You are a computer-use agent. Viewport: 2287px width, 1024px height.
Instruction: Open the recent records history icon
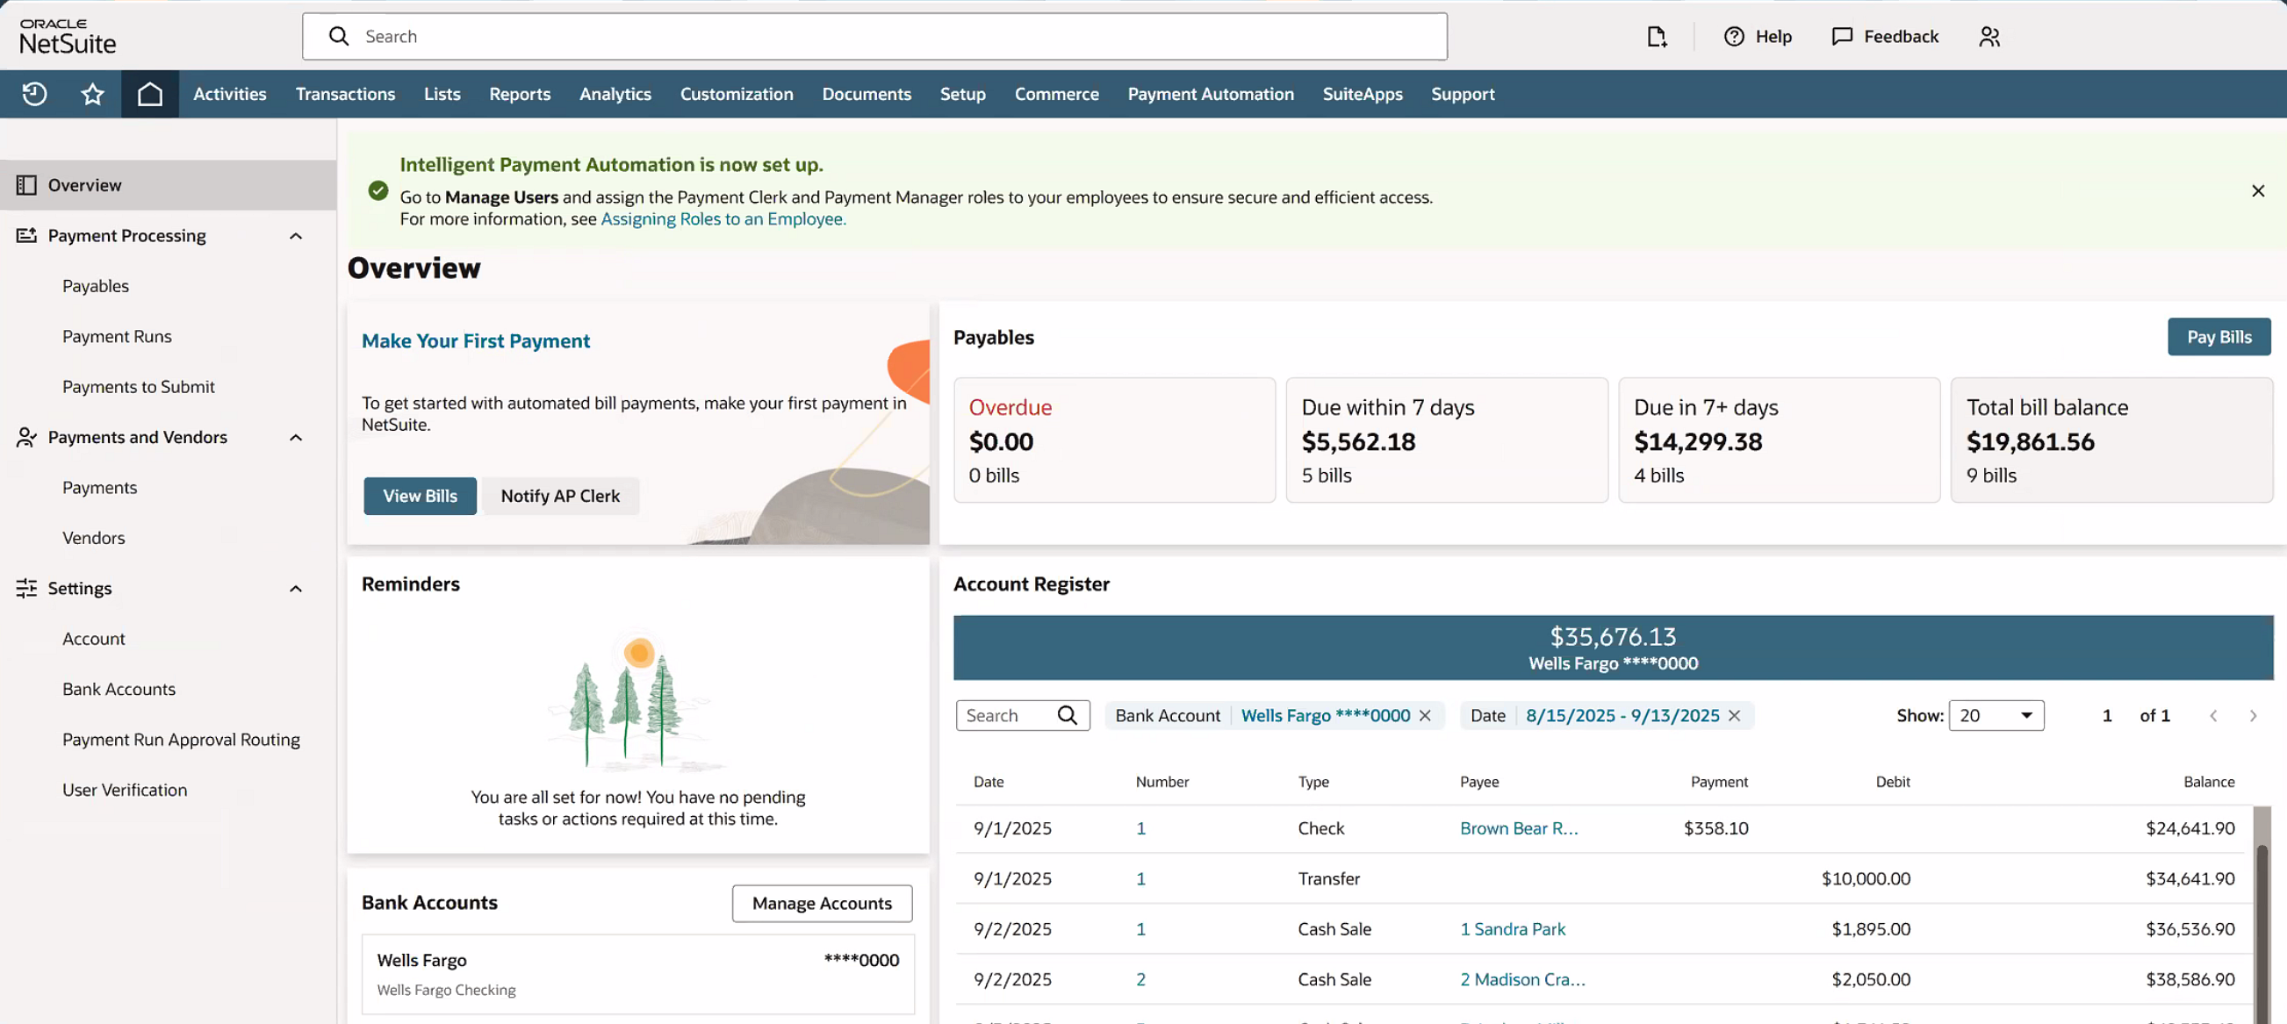33,93
